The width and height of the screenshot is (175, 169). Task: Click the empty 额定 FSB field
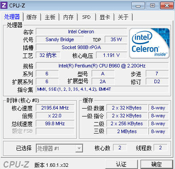(x=55, y=131)
